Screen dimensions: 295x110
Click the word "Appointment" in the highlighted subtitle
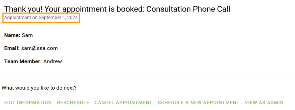[x=18, y=18]
